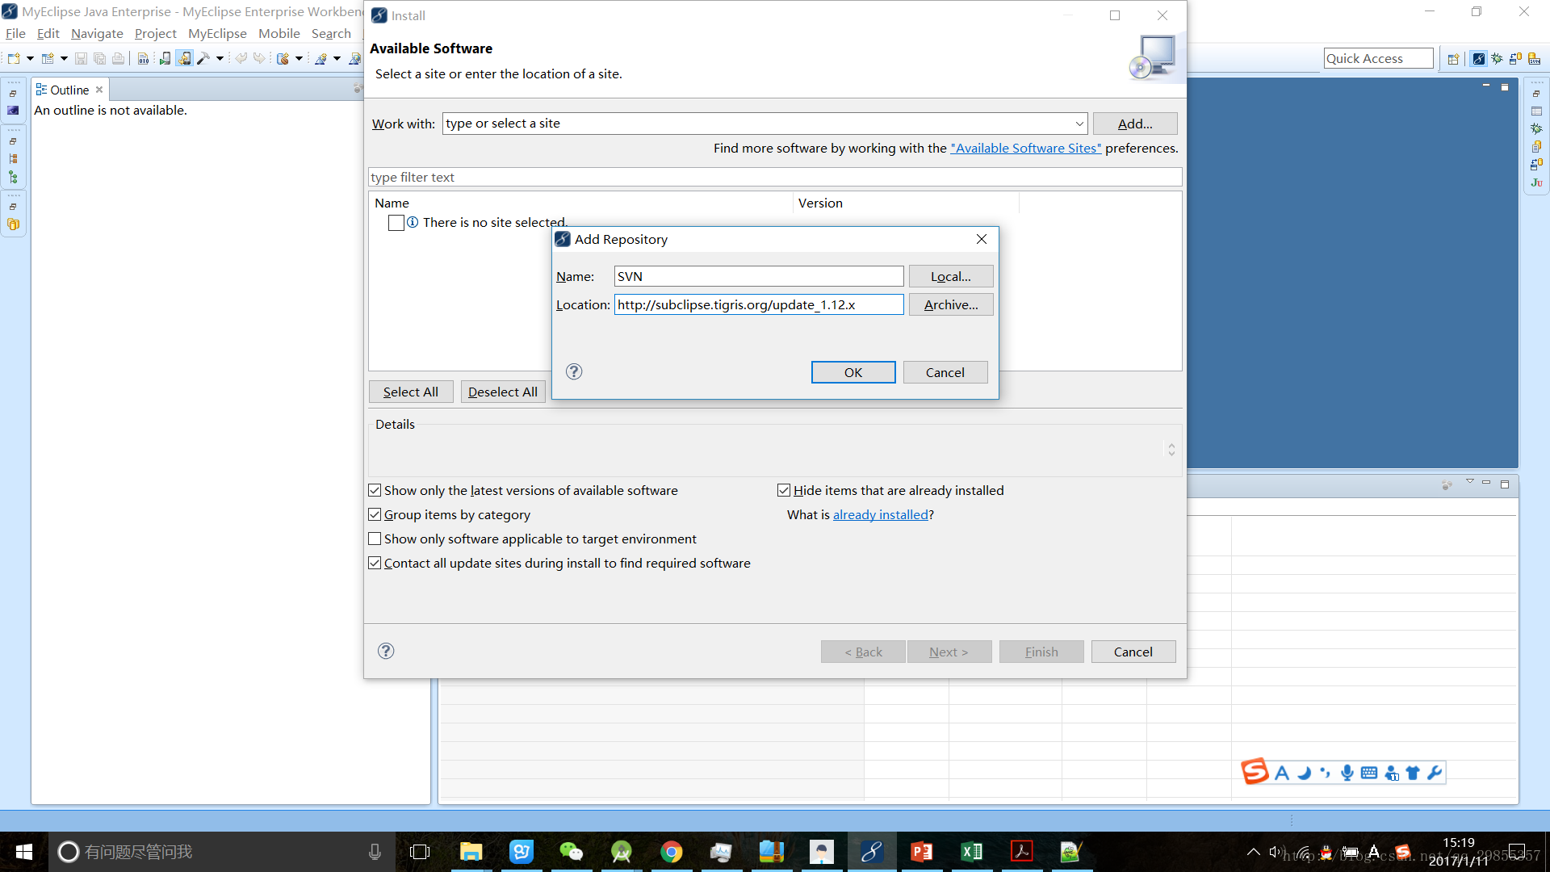
Task: Open the already installed link
Action: pos(880,514)
